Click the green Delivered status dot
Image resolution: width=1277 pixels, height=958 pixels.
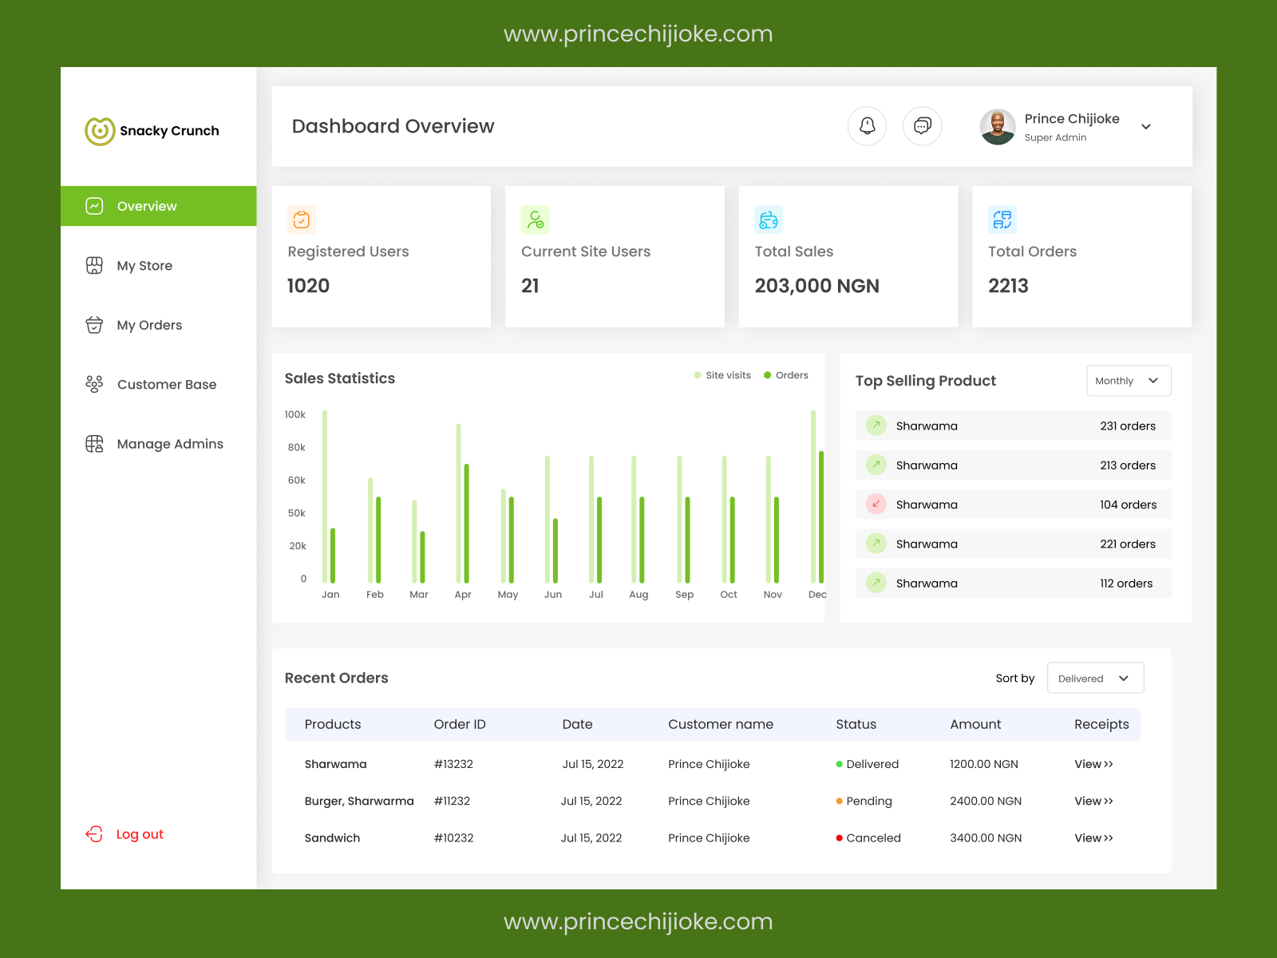click(839, 764)
